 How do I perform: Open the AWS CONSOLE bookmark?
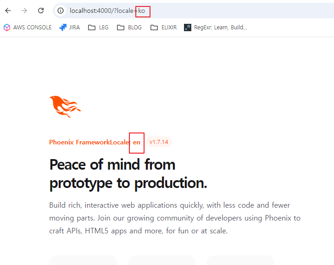[28, 28]
